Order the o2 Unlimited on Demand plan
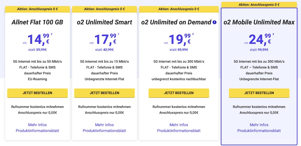 pyautogui.click(x=179, y=93)
